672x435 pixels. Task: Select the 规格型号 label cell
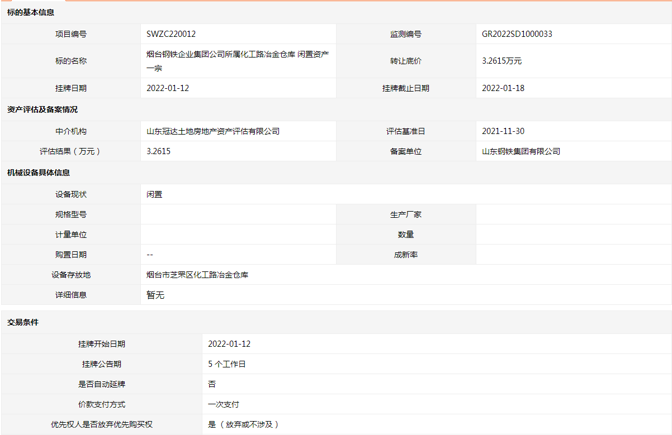71,214
